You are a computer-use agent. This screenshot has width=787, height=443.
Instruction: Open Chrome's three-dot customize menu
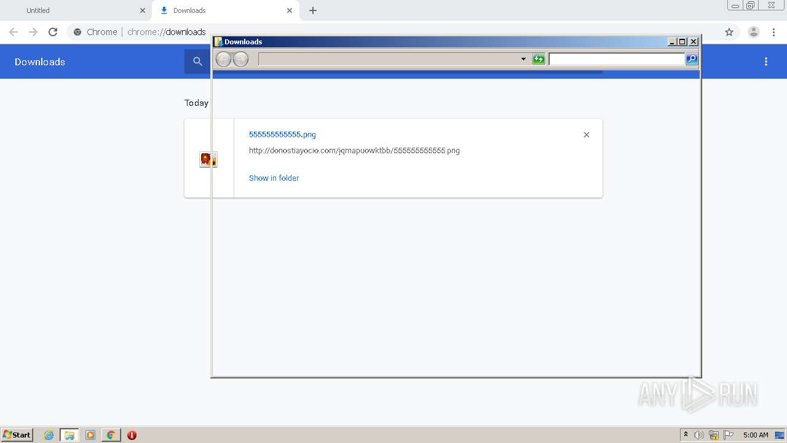[x=773, y=32]
